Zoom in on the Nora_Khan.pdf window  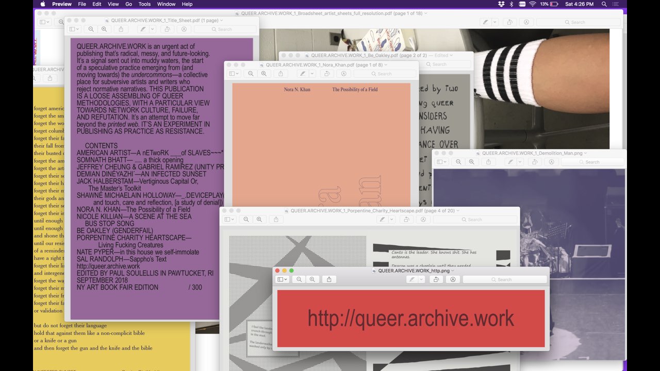[264, 74]
